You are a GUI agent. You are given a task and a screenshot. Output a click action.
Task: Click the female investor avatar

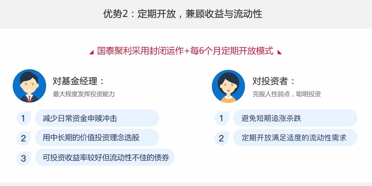point(228,86)
